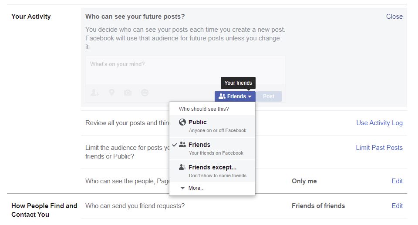Choose Friends except… audience option
418x225 pixels.
[x=212, y=171]
